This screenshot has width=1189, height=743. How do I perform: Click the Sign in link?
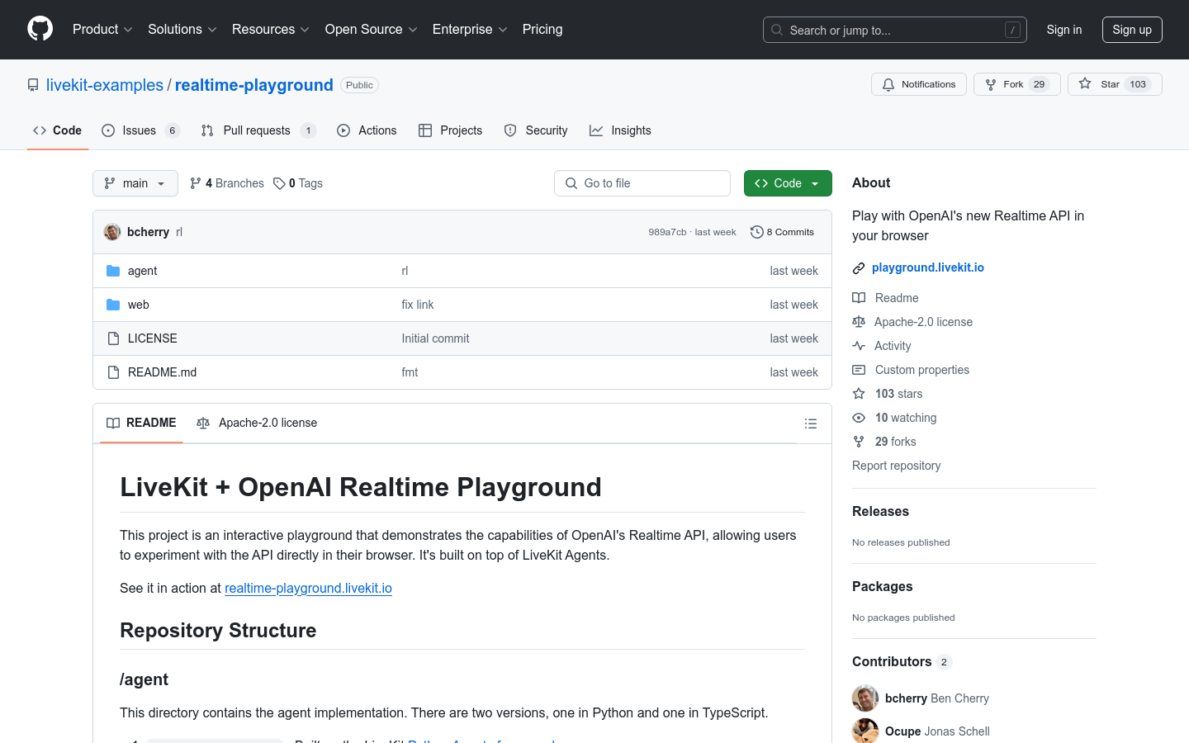point(1063,30)
